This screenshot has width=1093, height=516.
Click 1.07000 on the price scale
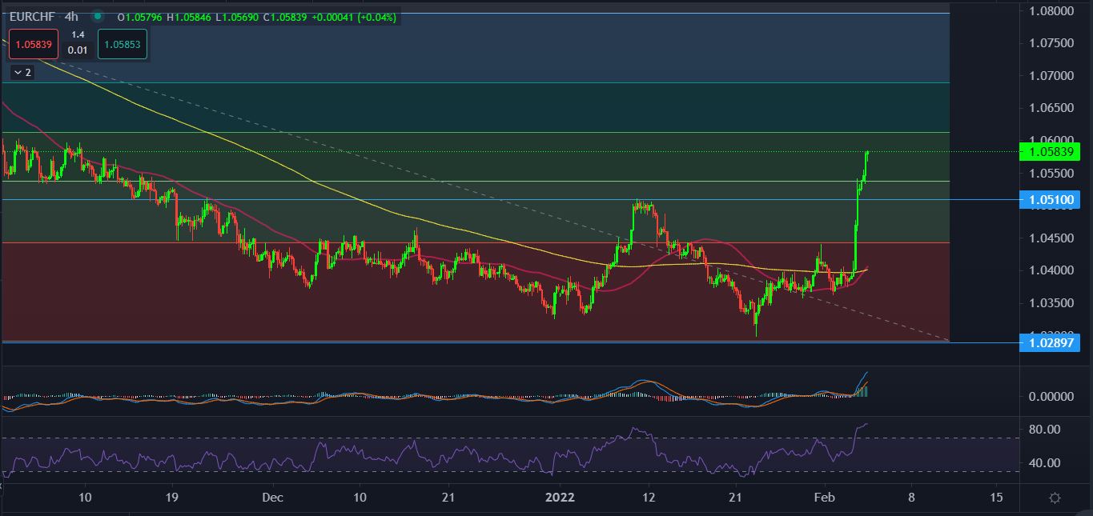pyautogui.click(x=1051, y=76)
